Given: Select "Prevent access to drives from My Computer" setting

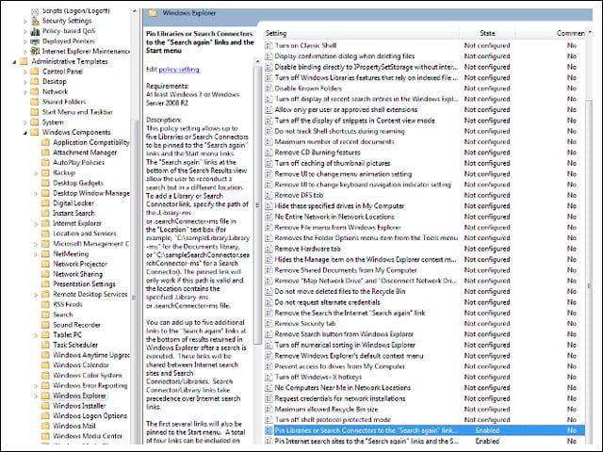Looking at the screenshot, I should 339,366.
